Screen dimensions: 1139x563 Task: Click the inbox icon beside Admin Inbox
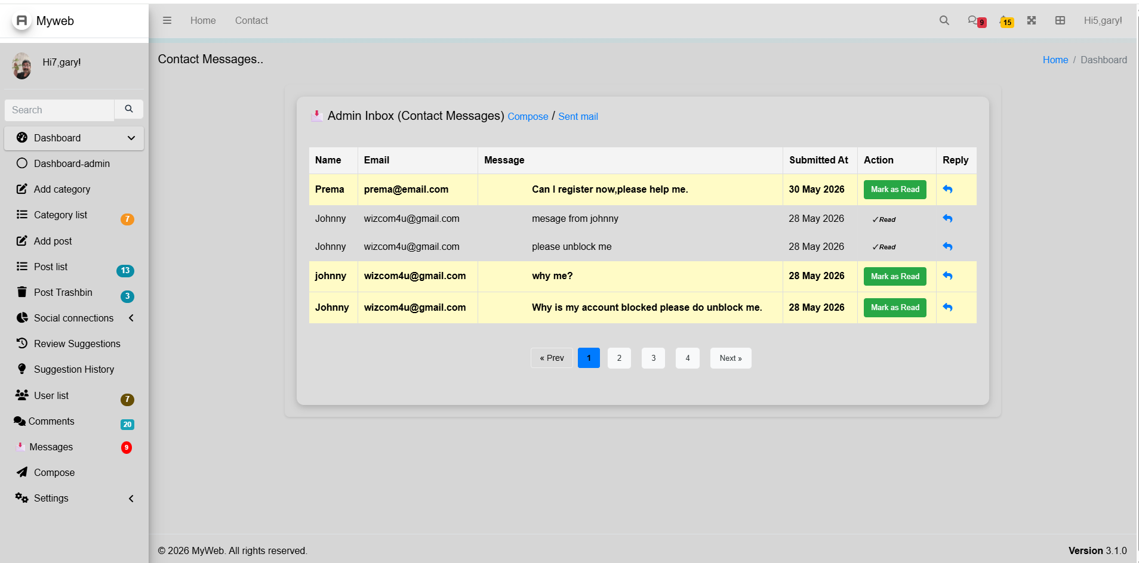point(317,116)
